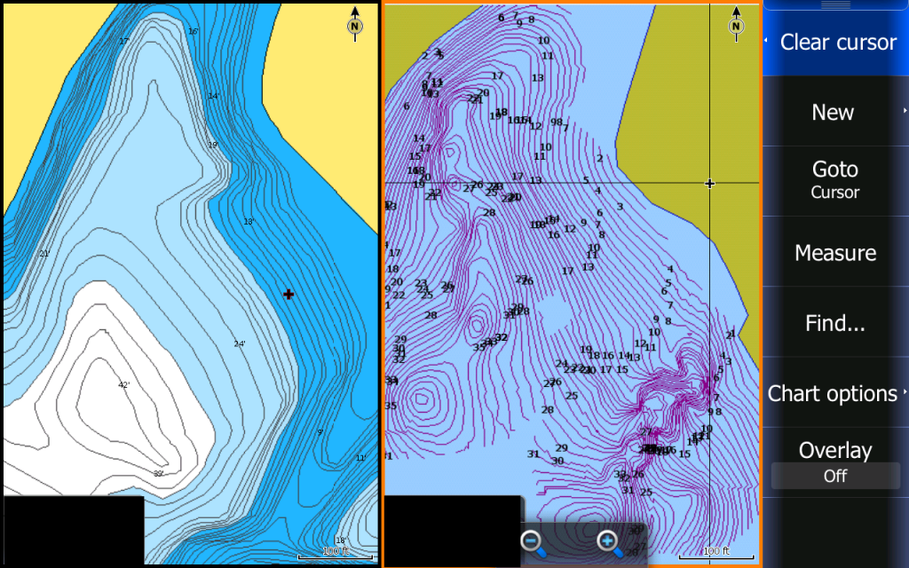Click the drag handle atop the menu panel
Viewport: 909px width, 568px height.
pyautogui.click(x=834, y=4)
